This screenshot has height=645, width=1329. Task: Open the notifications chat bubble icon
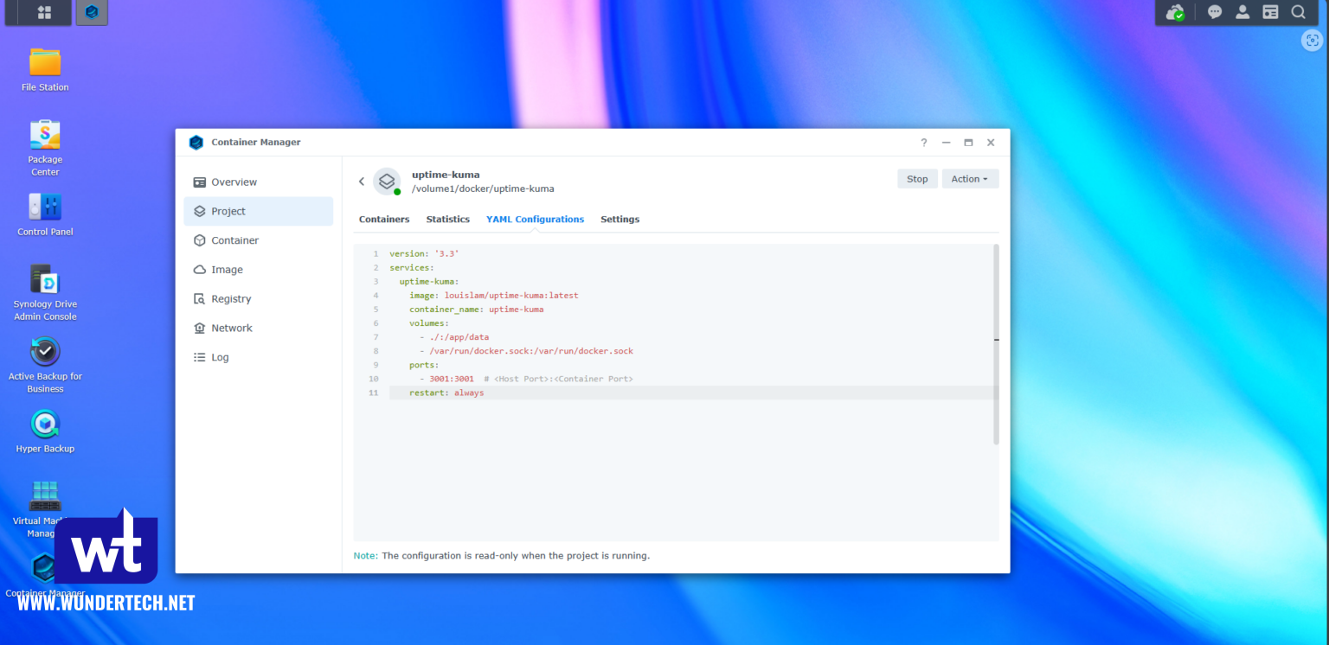tap(1215, 12)
